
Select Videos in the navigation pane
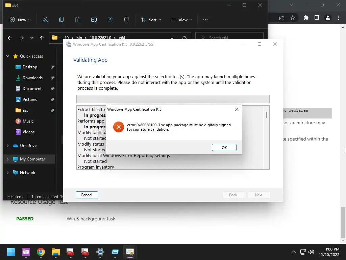point(28,132)
